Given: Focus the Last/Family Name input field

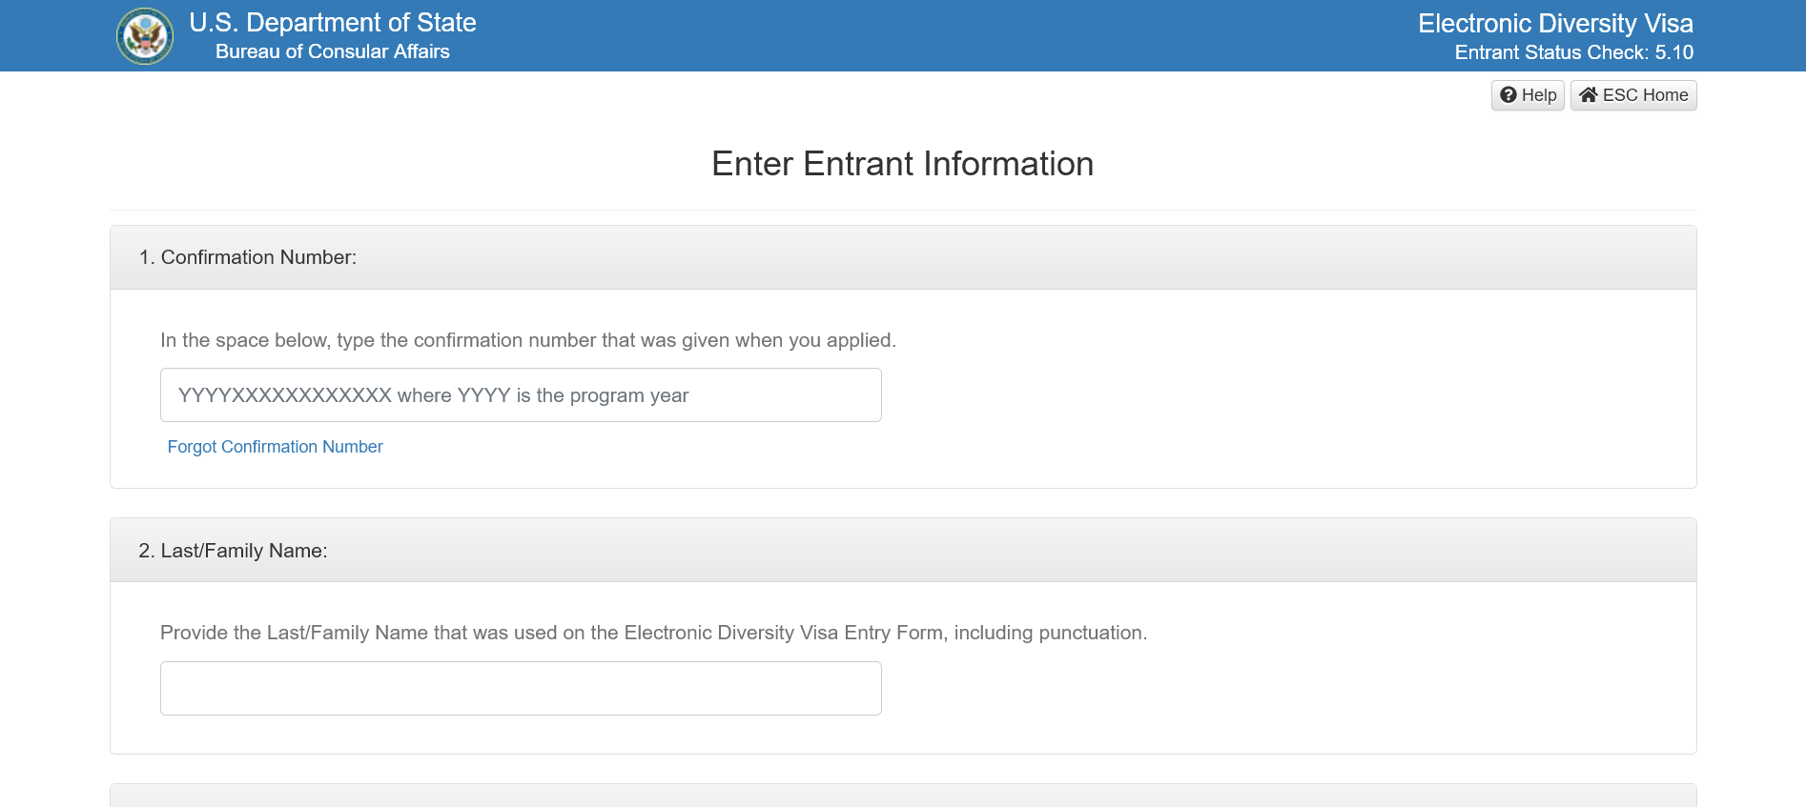Looking at the screenshot, I should [x=521, y=689].
